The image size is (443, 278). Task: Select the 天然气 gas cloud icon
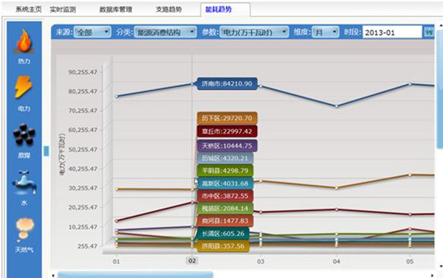(x=25, y=229)
